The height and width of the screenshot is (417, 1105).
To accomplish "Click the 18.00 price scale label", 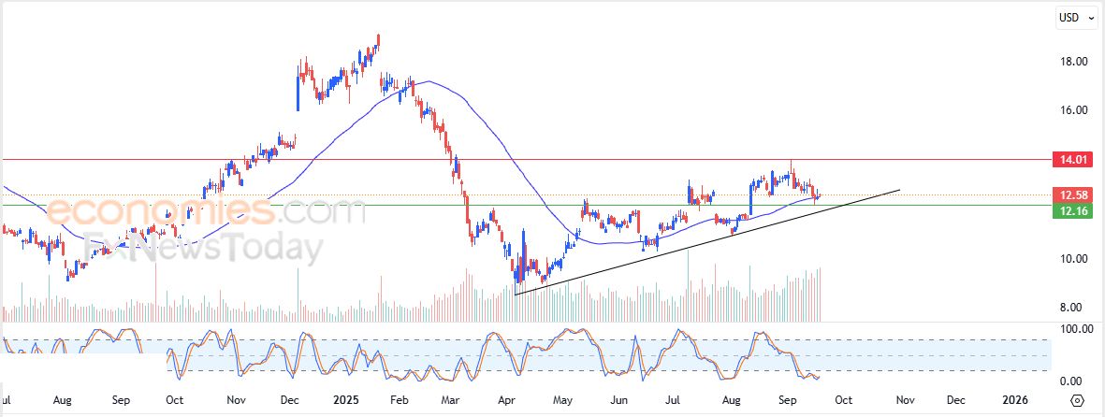I will point(1072,62).
